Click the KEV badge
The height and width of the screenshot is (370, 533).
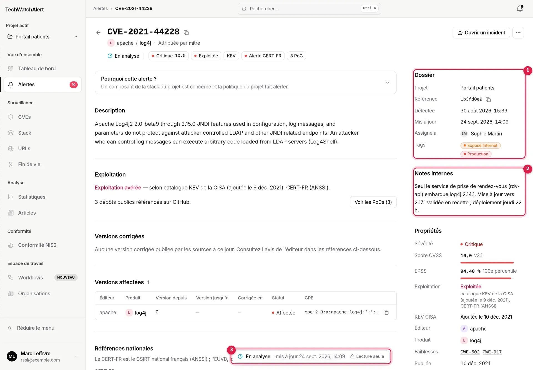click(x=231, y=56)
